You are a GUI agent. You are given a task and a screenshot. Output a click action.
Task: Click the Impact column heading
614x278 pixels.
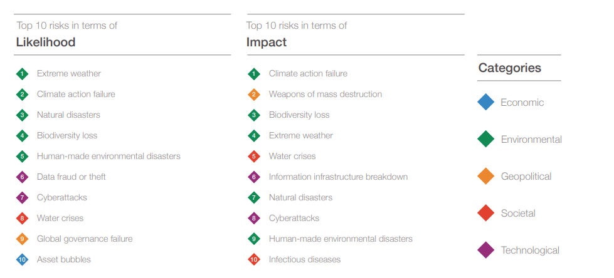(x=267, y=42)
